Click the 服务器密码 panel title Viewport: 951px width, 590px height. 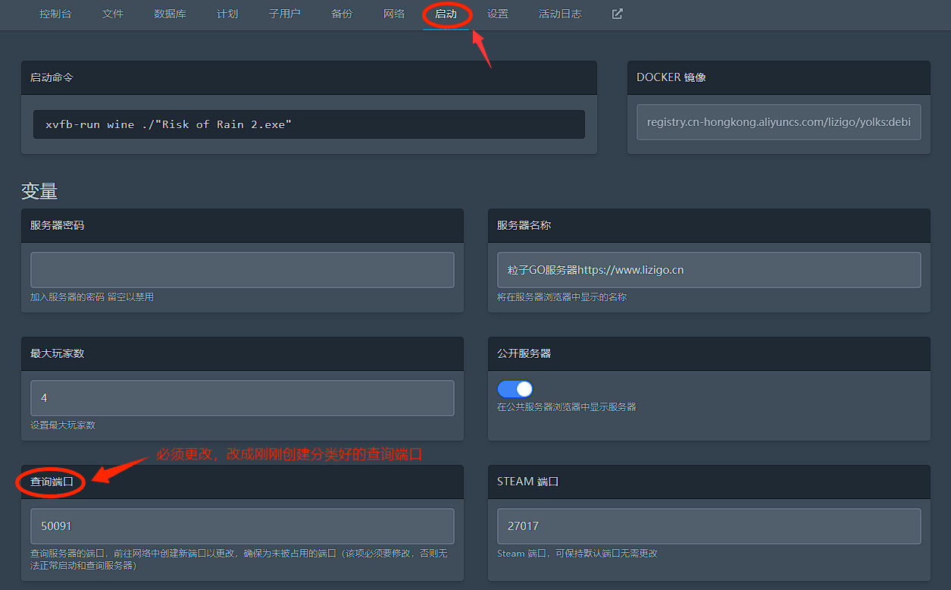(x=57, y=225)
